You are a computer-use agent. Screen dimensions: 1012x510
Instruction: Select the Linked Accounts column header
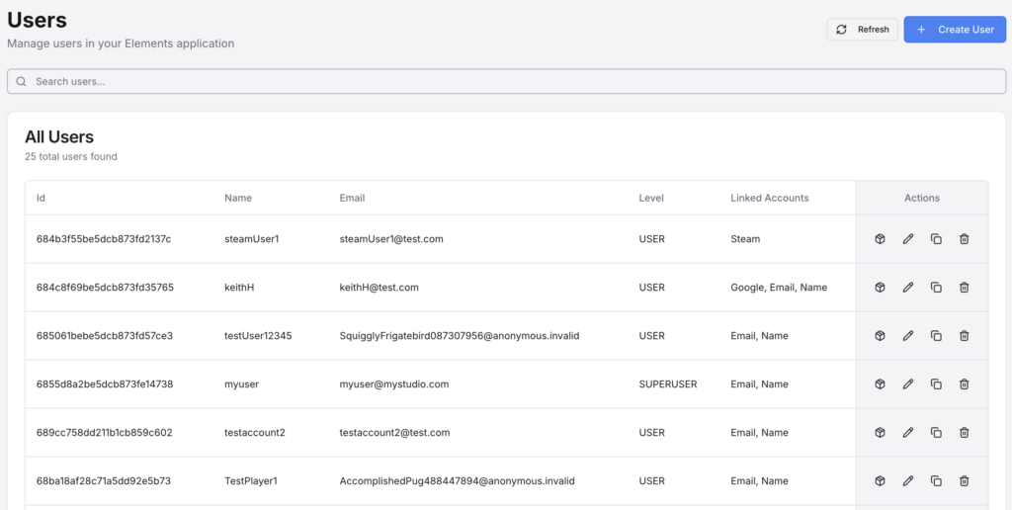click(770, 198)
